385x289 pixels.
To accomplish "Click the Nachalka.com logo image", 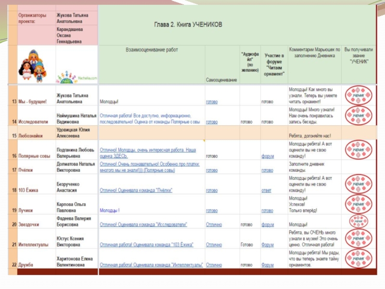I will tap(77, 78).
